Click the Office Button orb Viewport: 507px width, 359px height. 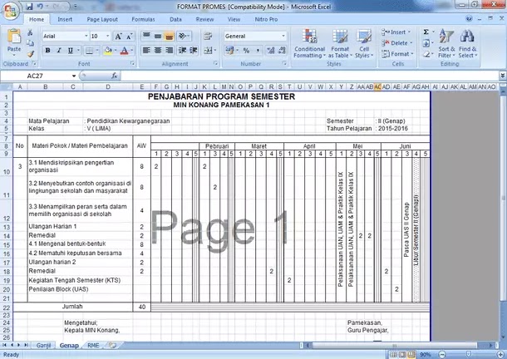tap(11, 10)
